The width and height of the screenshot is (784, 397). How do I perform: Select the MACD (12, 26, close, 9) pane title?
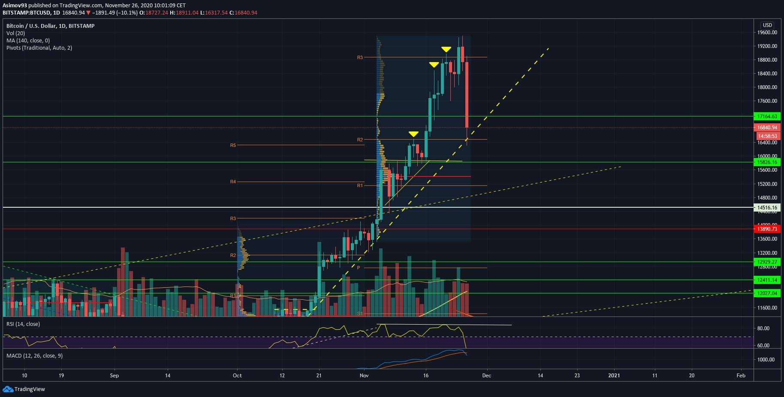coord(34,356)
